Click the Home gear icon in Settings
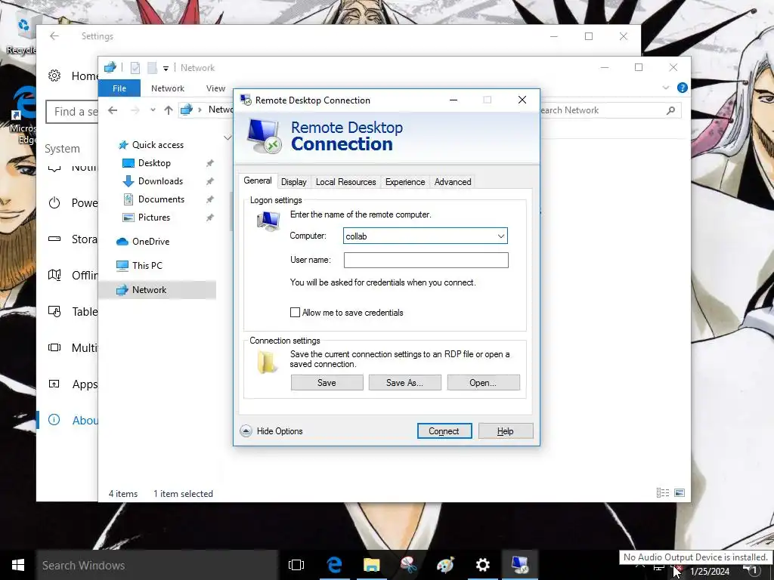Image resolution: width=774 pixels, height=580 pixels. [54, 76]
